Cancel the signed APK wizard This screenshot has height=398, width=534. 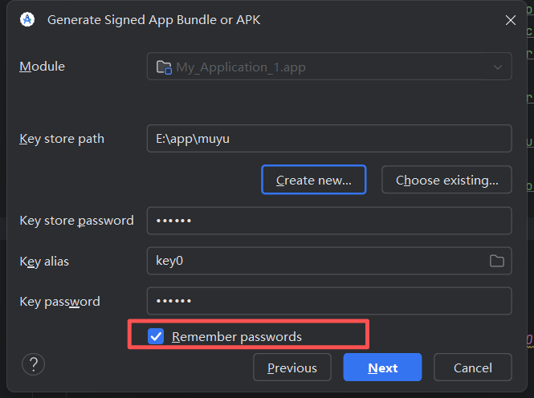[472, 368]
